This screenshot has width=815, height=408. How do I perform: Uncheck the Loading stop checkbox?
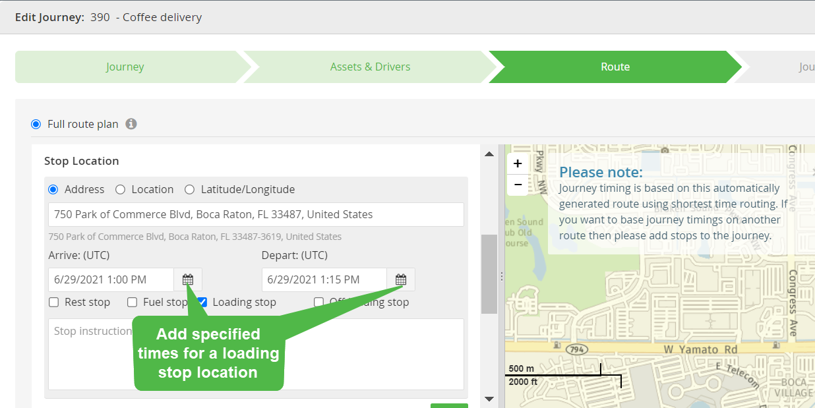coord(202,302)
